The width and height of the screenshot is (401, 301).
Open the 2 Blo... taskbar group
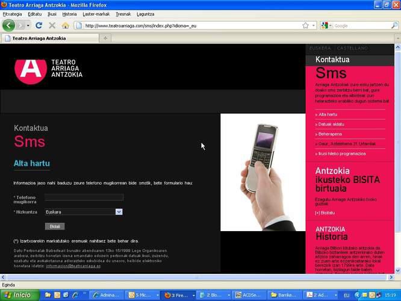pos(214,295)
